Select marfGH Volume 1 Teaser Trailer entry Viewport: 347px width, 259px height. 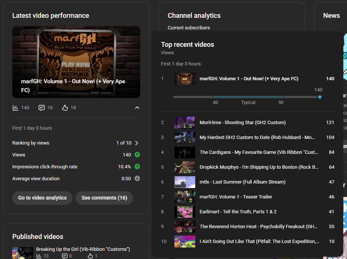[236, 197]
